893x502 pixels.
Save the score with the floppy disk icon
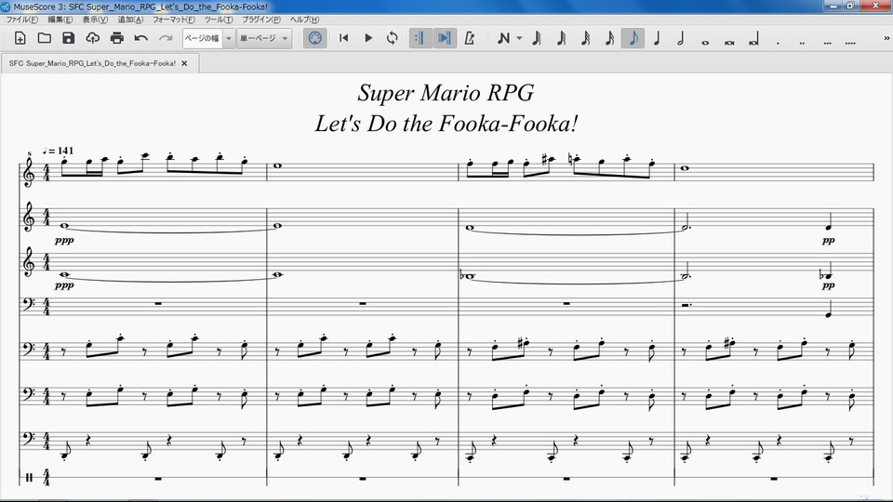tap(68, 38)
